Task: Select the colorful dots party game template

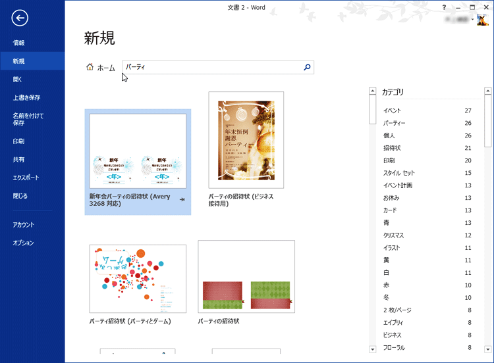Action: point(138,279)
